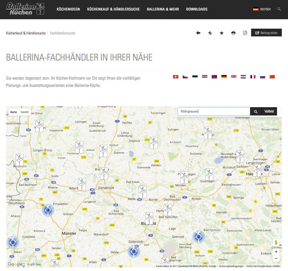Click dealer marker at Hannover
Viewport: 288px width, 271px height.
pyautogui.click(x=257, y=171)
